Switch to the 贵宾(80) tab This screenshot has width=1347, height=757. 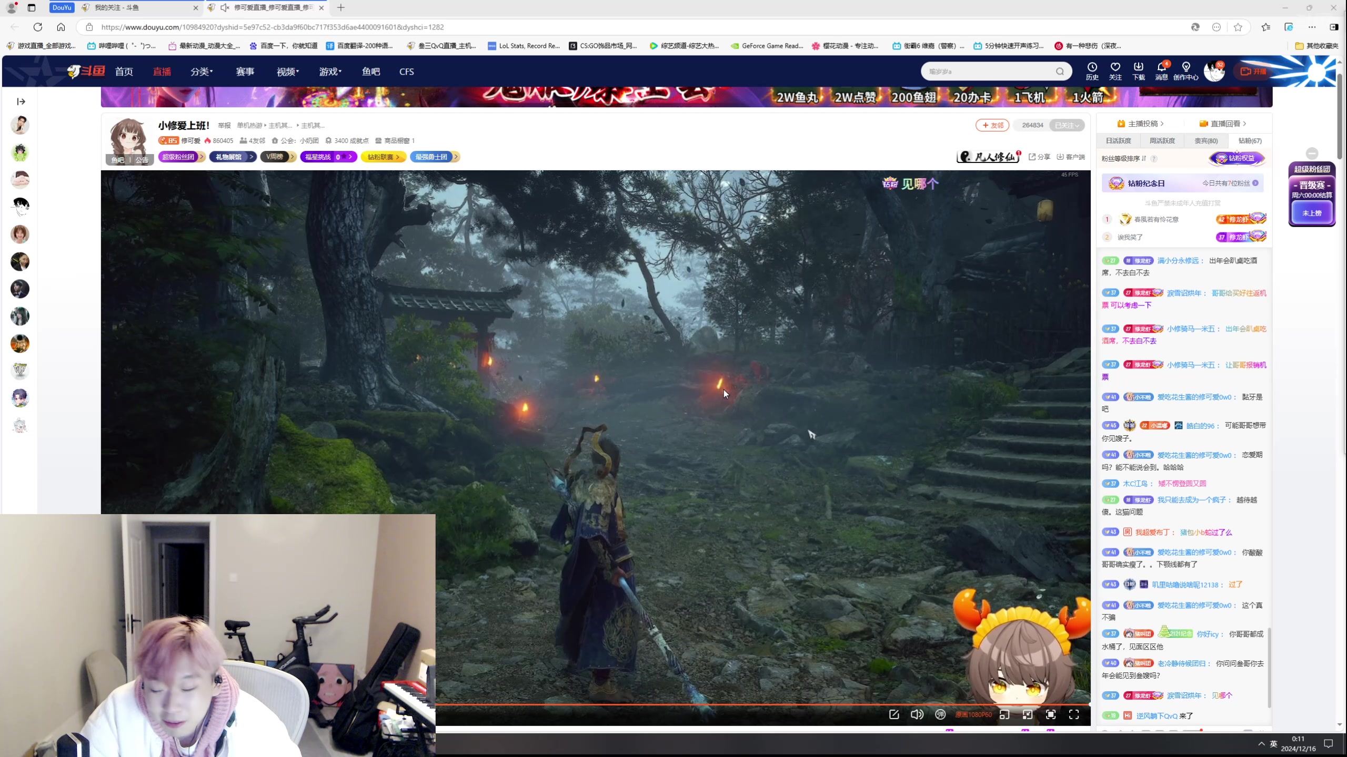[1205, 140]
